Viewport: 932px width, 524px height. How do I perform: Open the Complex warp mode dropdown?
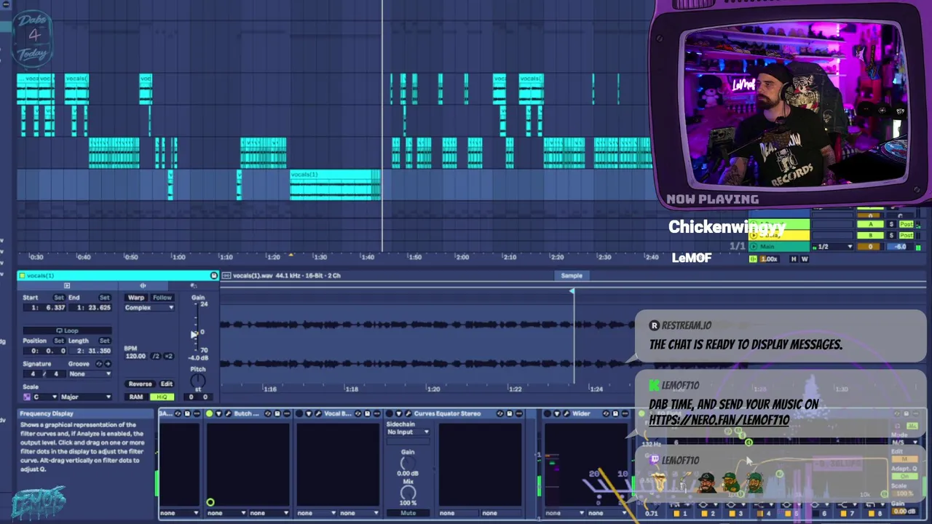click(x=149, y=308)
